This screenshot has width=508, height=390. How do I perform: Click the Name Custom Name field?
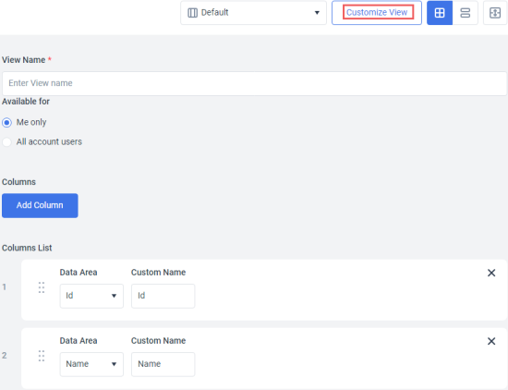[x=163, y=364]
